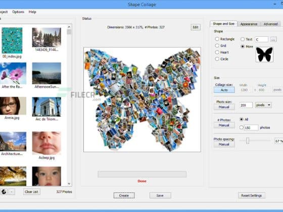Click the butterfly collage preview

pos(142,99)
